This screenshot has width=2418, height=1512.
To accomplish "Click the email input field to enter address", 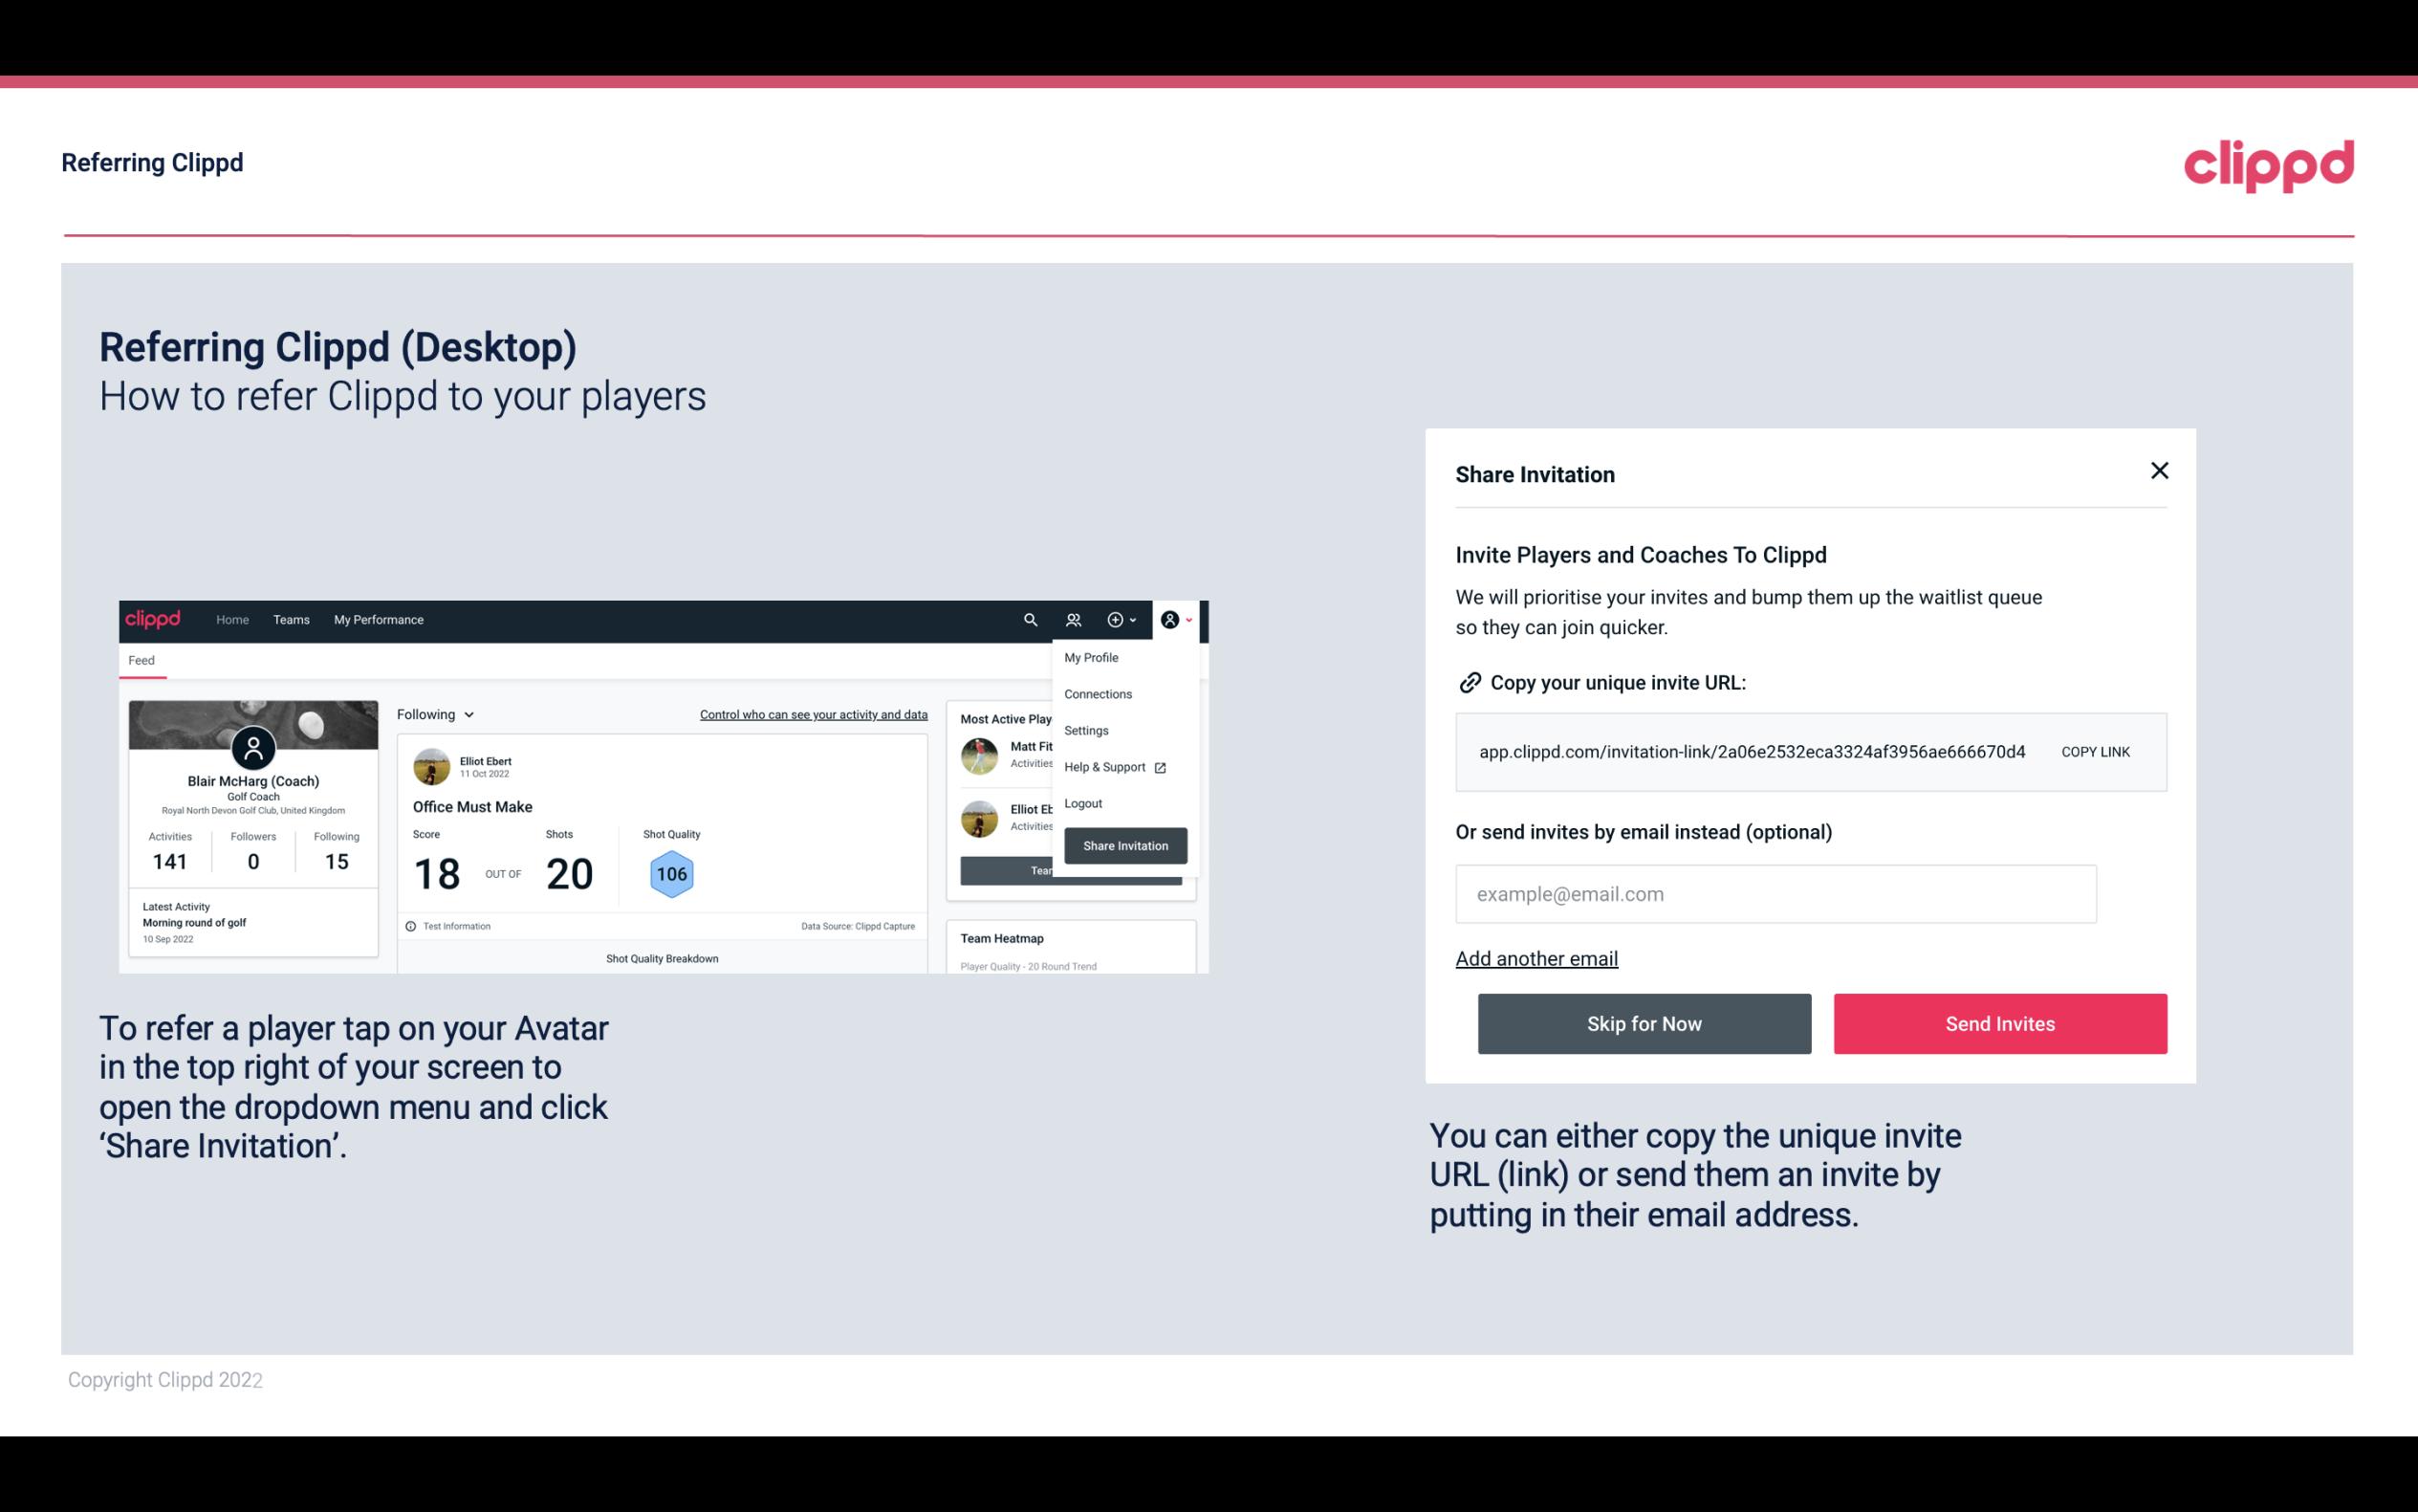I will (x=1774, y=893).
